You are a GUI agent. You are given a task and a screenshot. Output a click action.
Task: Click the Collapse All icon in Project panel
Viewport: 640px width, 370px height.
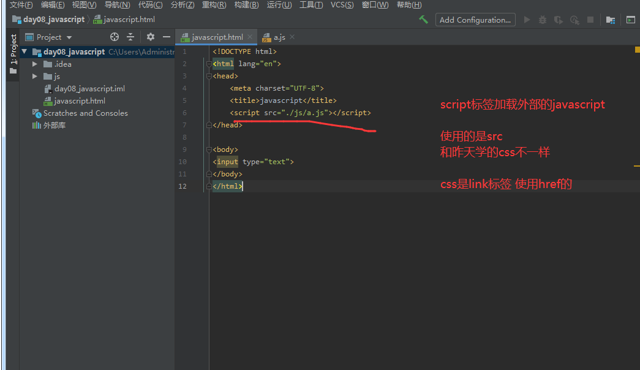coord(130,37)
